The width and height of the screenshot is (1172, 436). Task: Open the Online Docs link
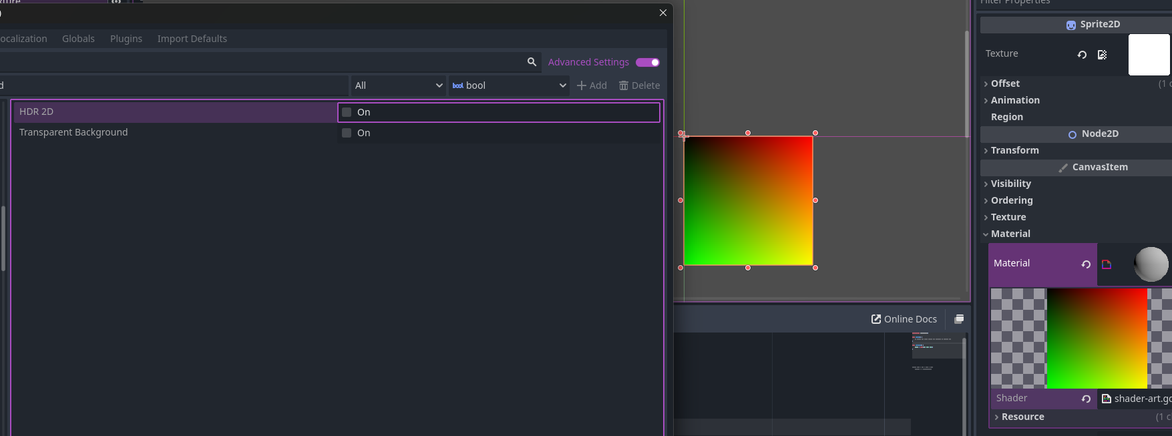click(x=904, y=319)
